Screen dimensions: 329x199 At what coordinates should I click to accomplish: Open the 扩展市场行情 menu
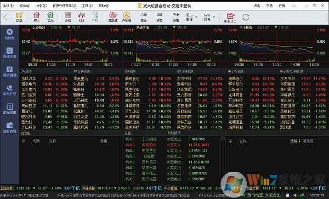click(65, 5)
